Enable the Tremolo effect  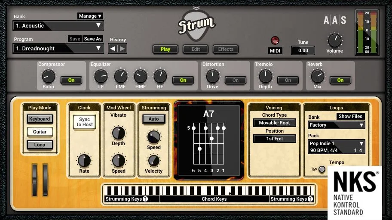point(288,80)
